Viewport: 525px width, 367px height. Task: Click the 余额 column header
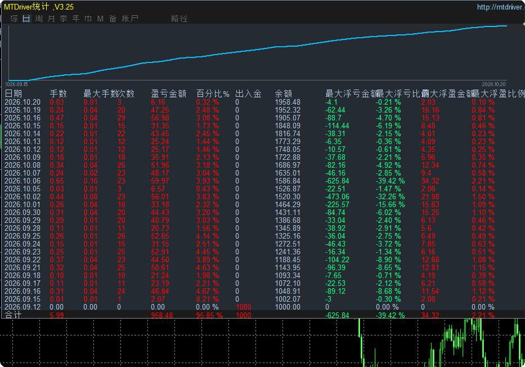coord(283,93)
